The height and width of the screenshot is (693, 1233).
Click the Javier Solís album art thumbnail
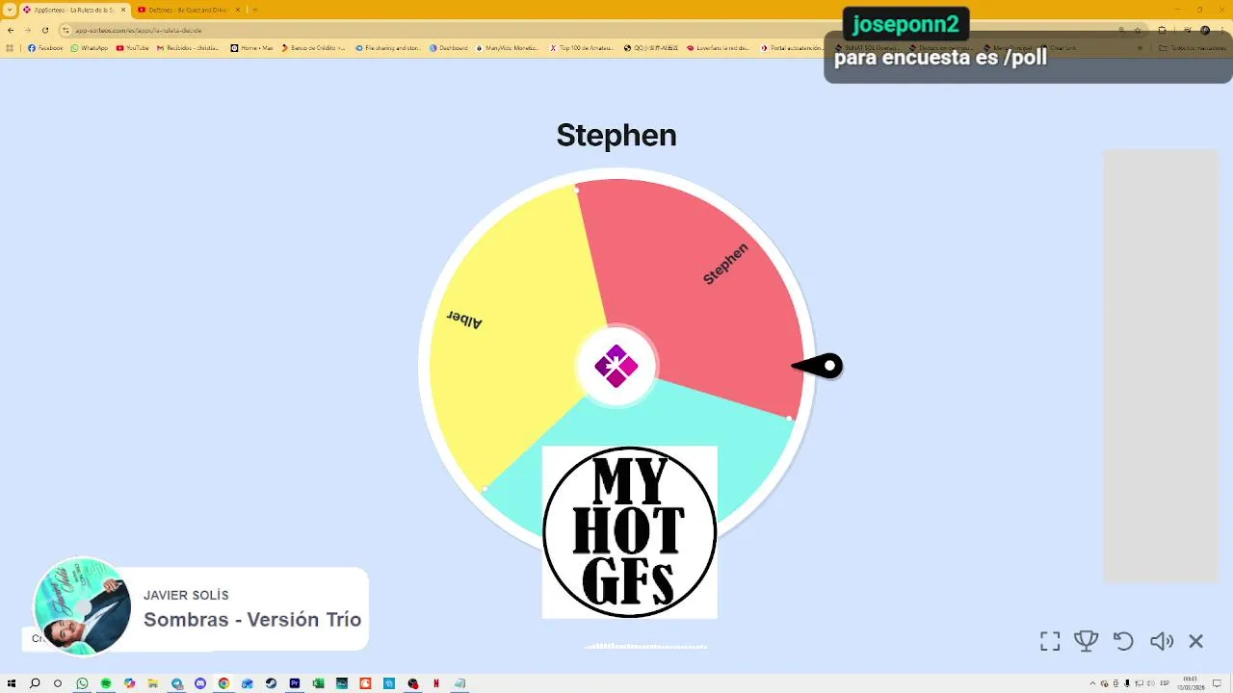click(82, 606)
